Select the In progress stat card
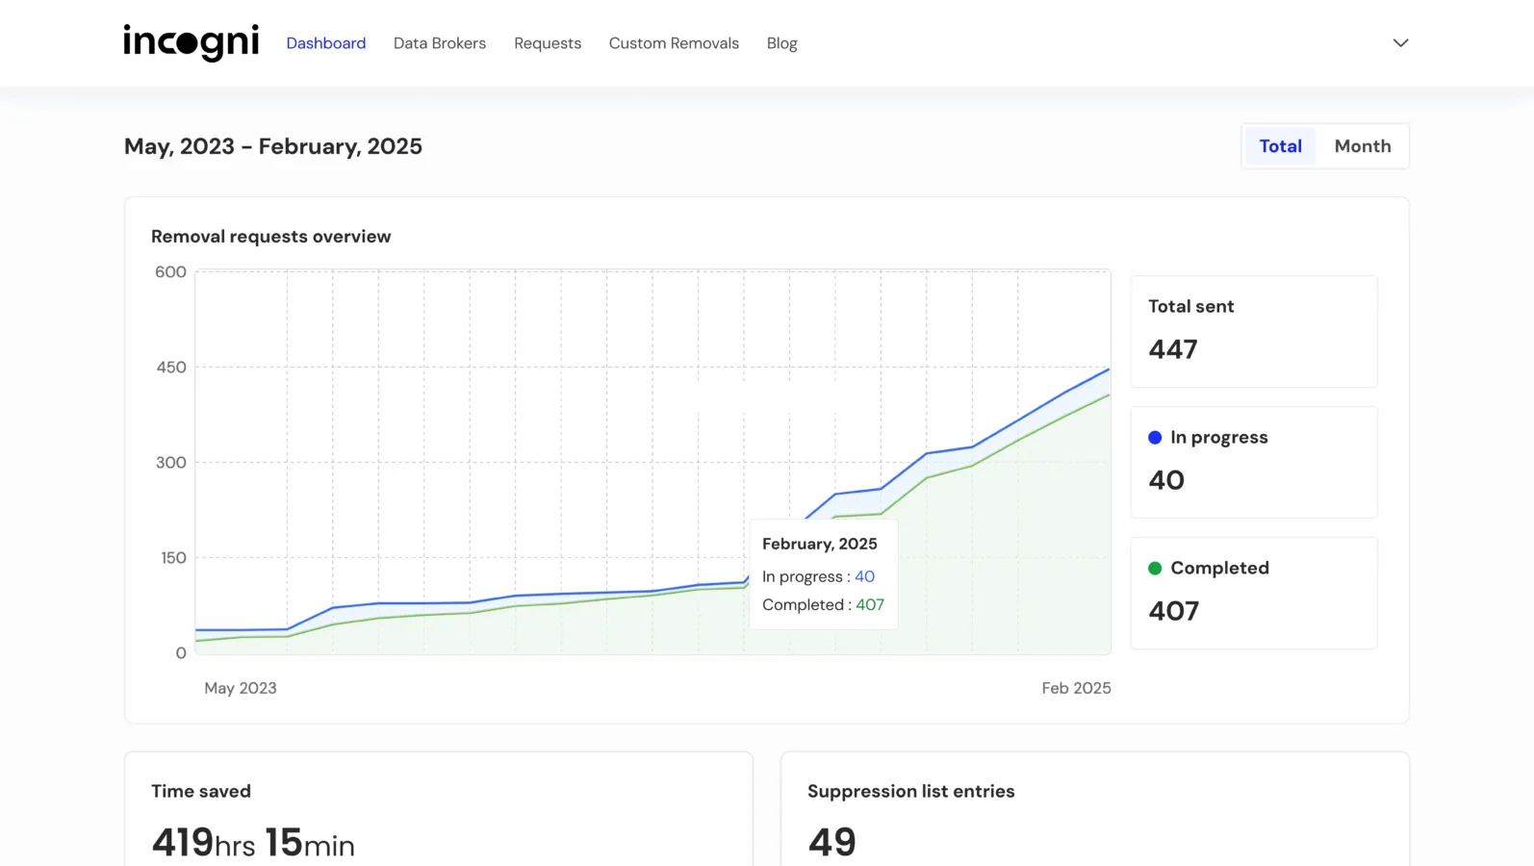 [x=1253, y=462]
